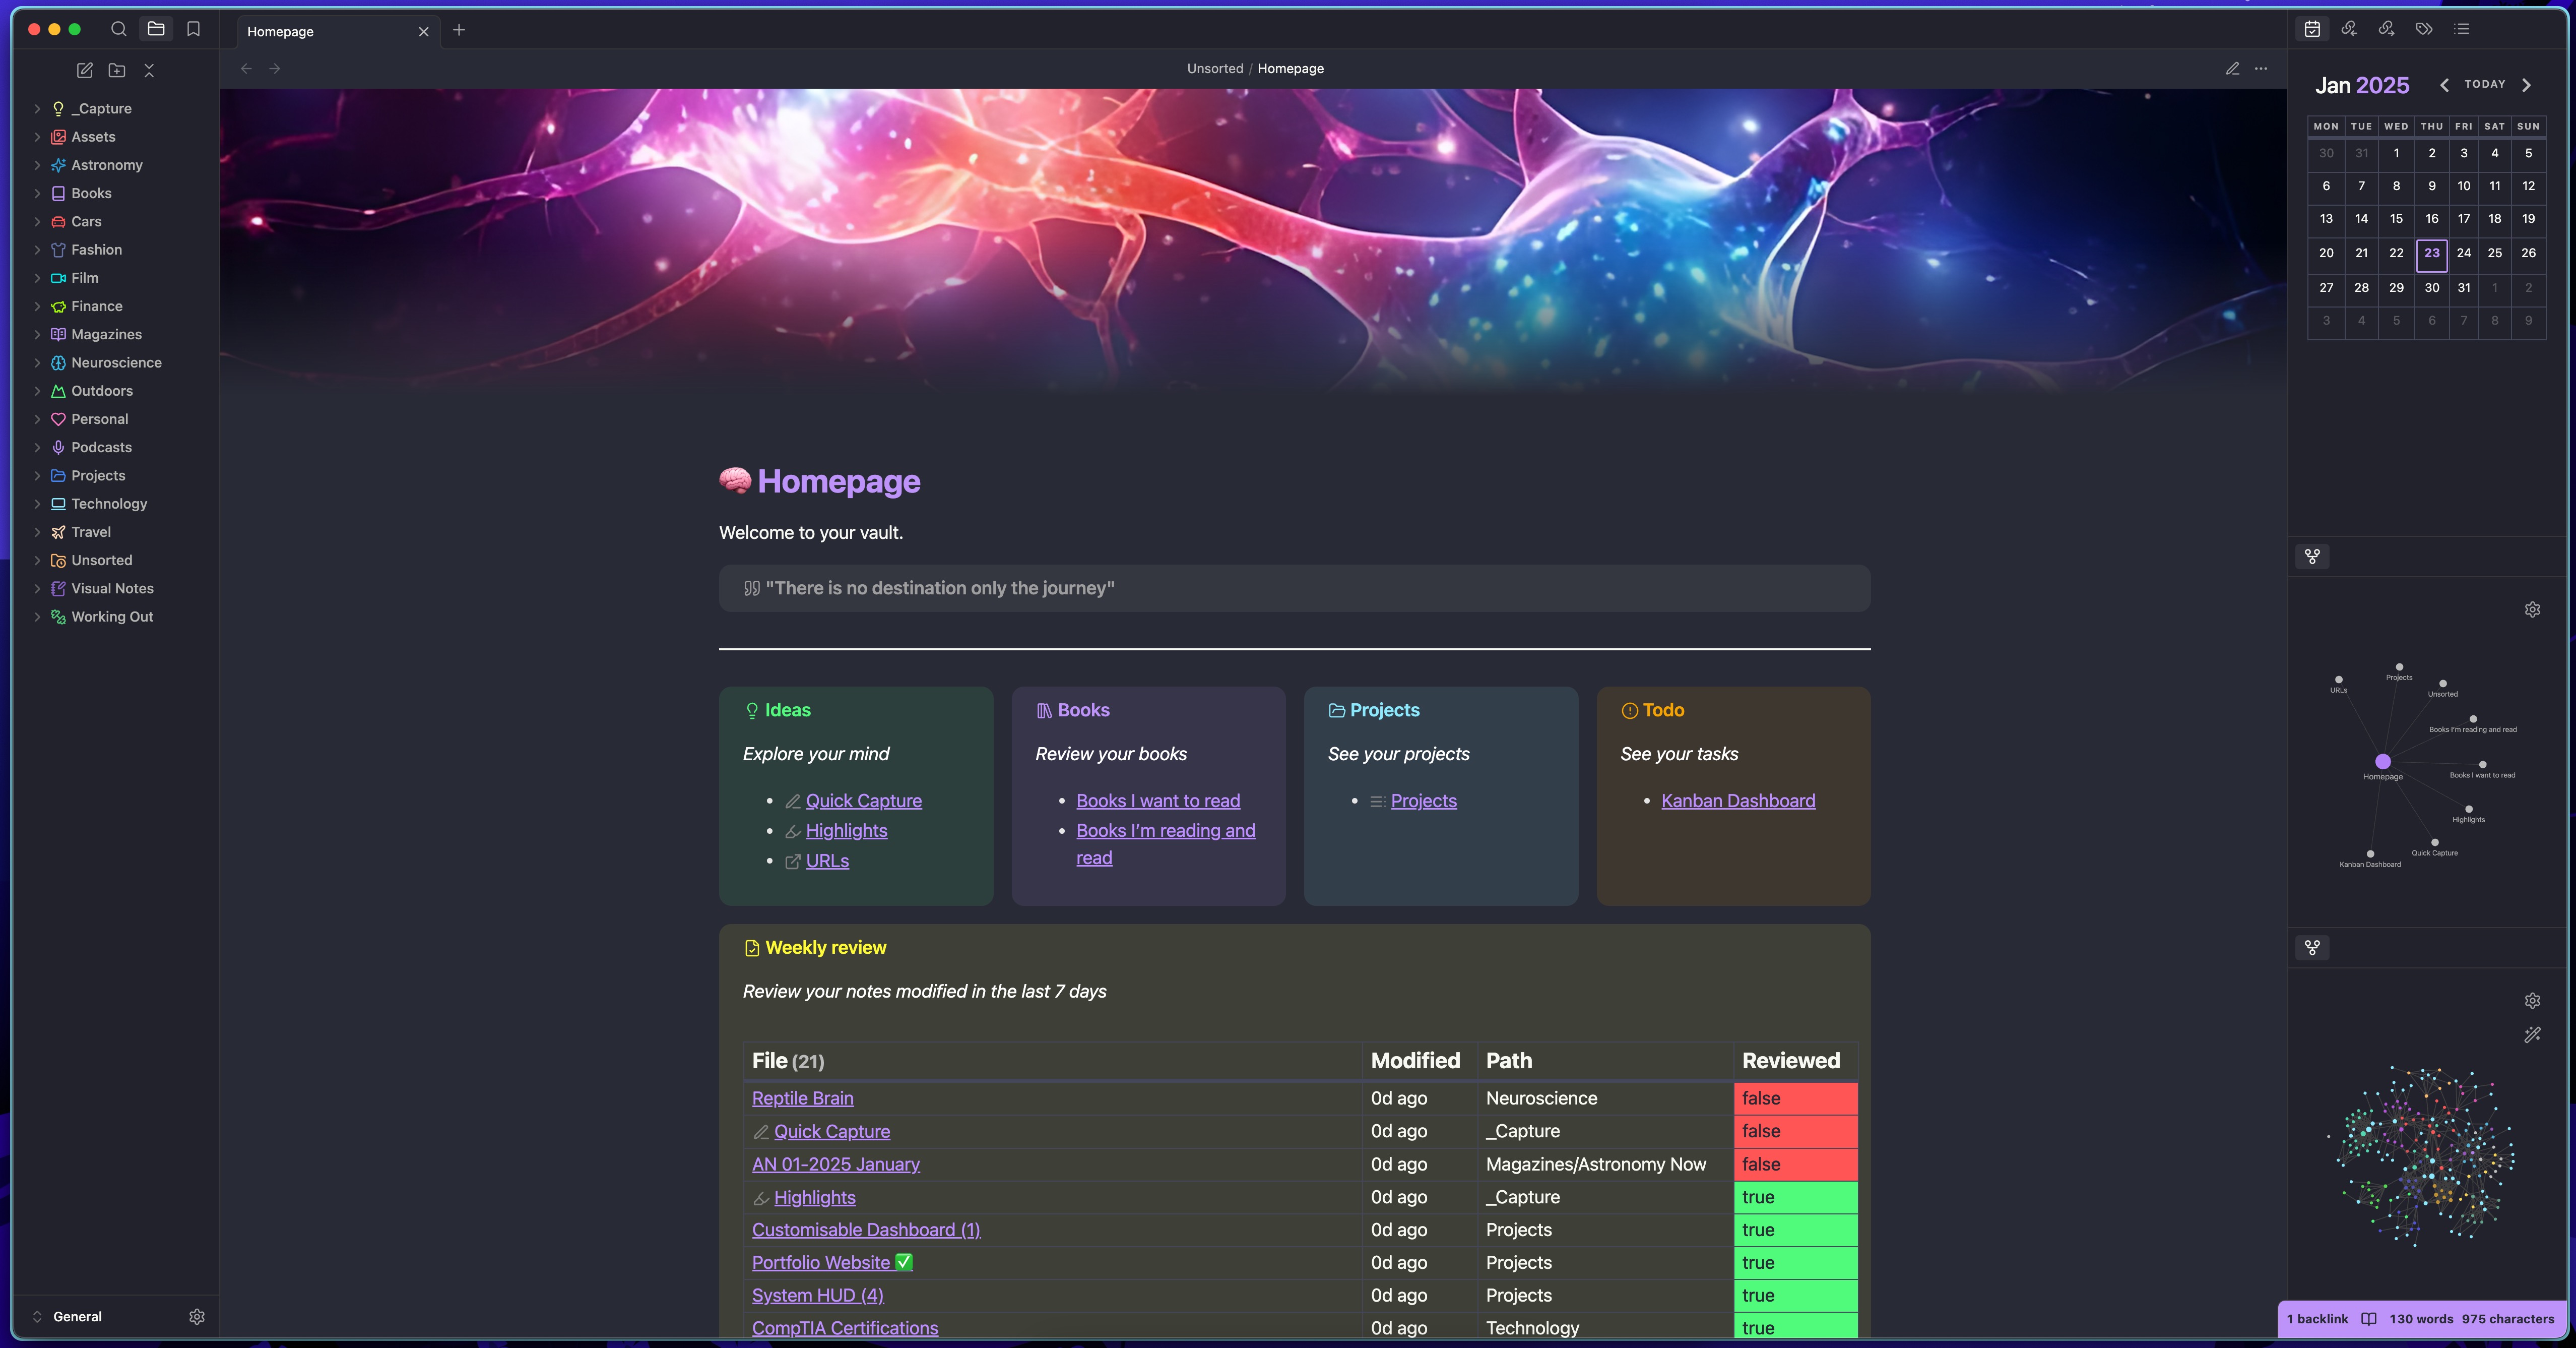
Task: Expand the Neuroscience folder
Action: 116,362
